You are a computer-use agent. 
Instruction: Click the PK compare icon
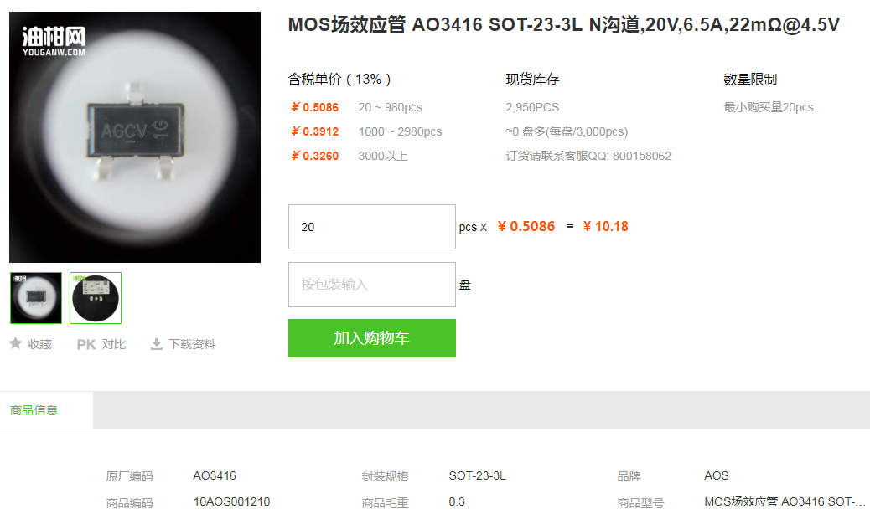86,345
